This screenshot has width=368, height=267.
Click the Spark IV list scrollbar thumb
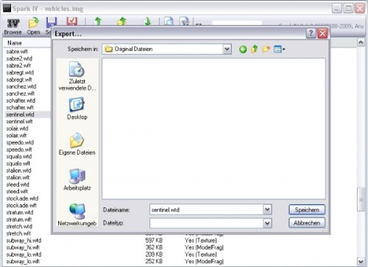[x=361, y=199]
